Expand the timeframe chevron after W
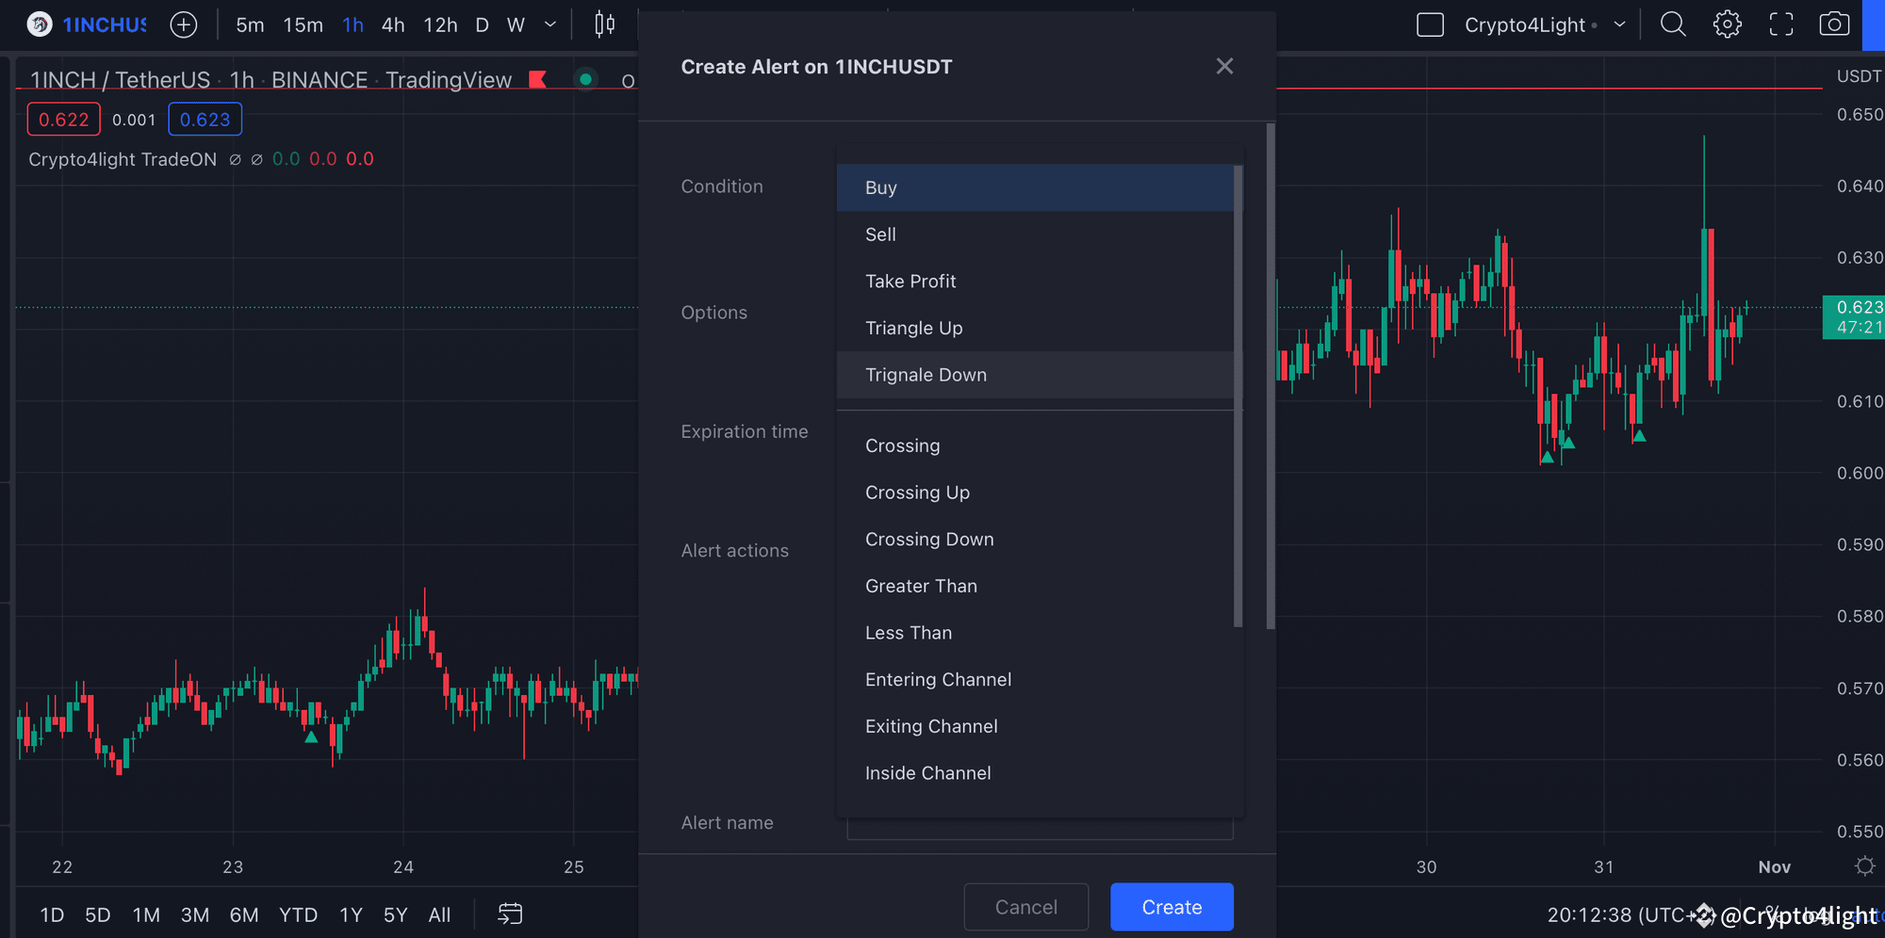This screenshot has height=938, width=1885. coord(550,24)
